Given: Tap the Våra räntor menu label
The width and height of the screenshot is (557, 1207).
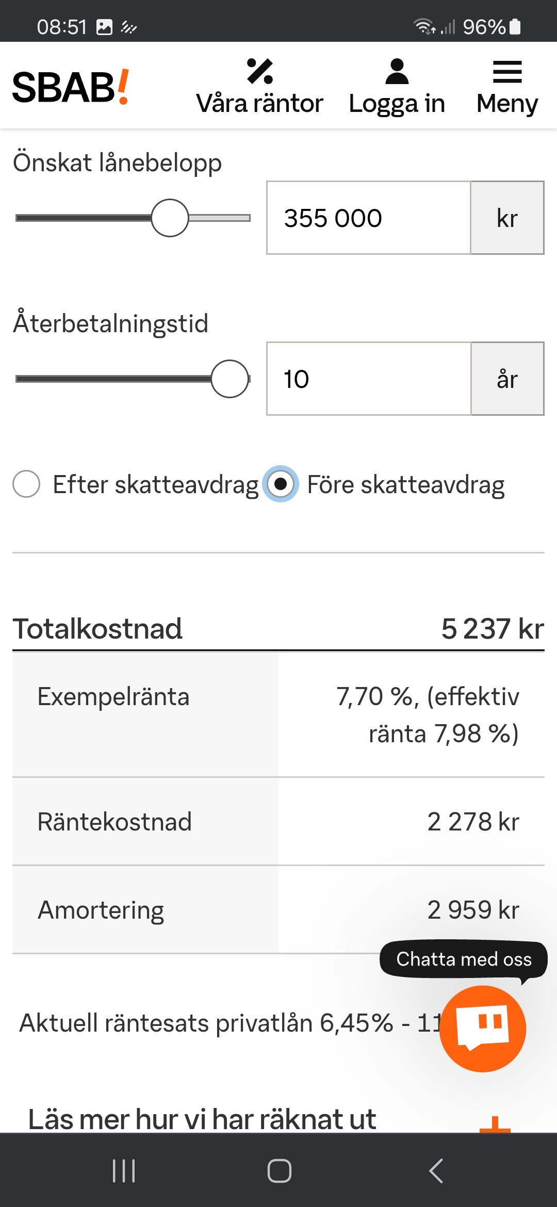Looking at the screenshot, I should [x=260, y=104].
